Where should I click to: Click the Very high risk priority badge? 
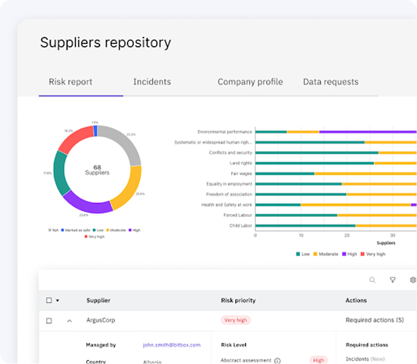236,320
